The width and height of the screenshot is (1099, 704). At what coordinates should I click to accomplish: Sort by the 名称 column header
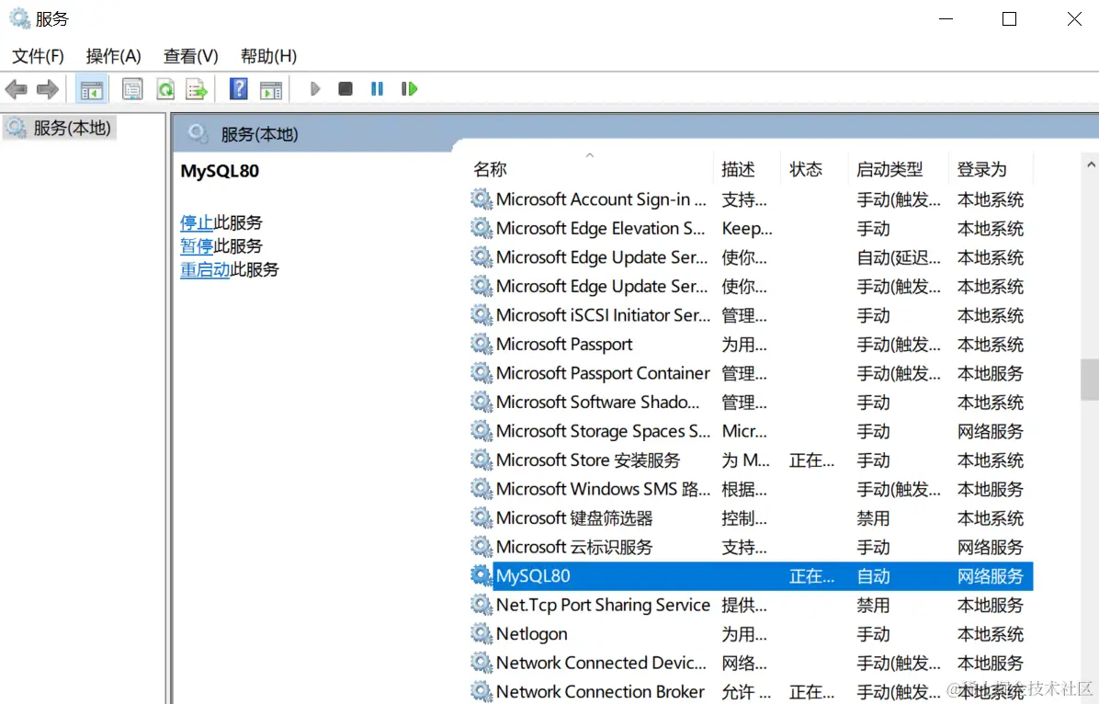pyautogui.click(x=590, y=169)
